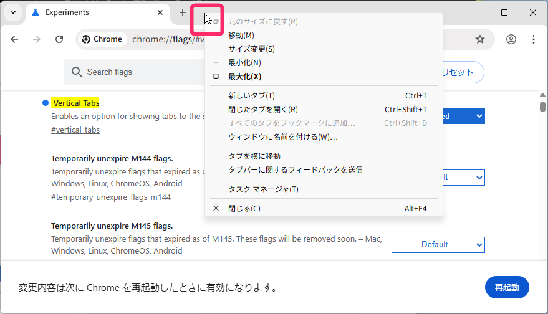548x314 pixels.
Task: Open タスク マネージャ(T) from menu
Action: point(324,189)
